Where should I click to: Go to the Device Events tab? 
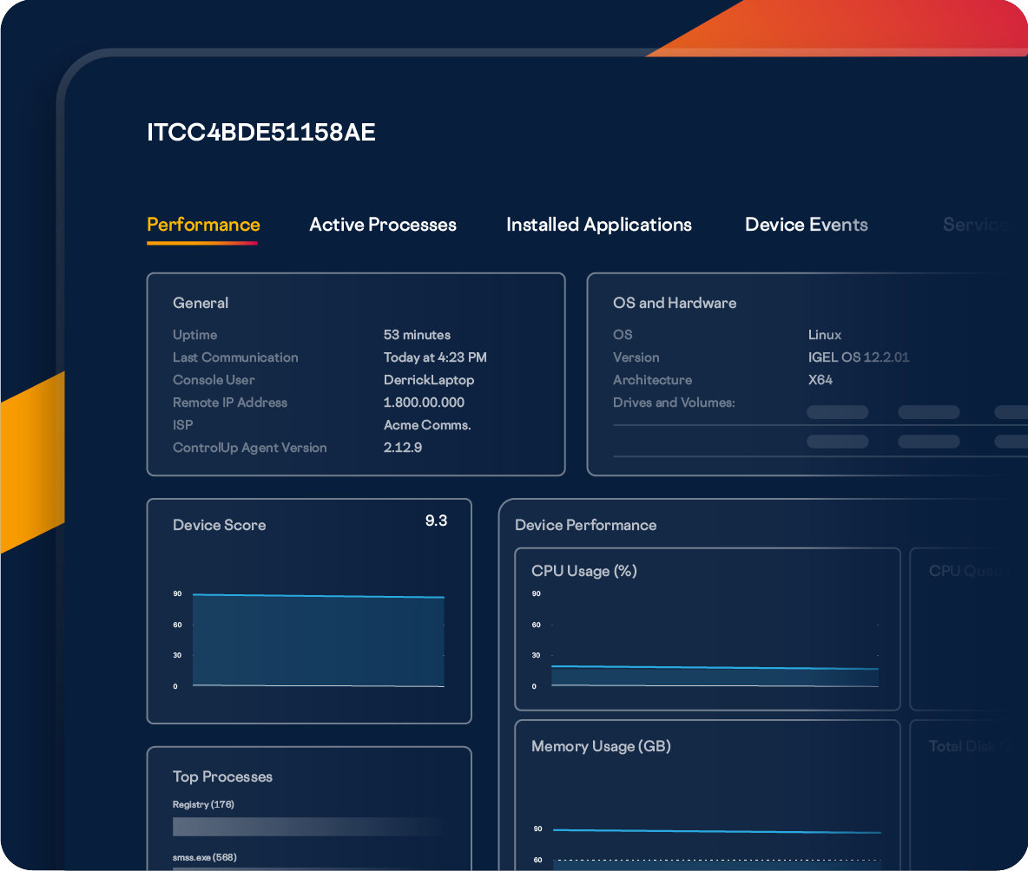[x=806, y=225]
